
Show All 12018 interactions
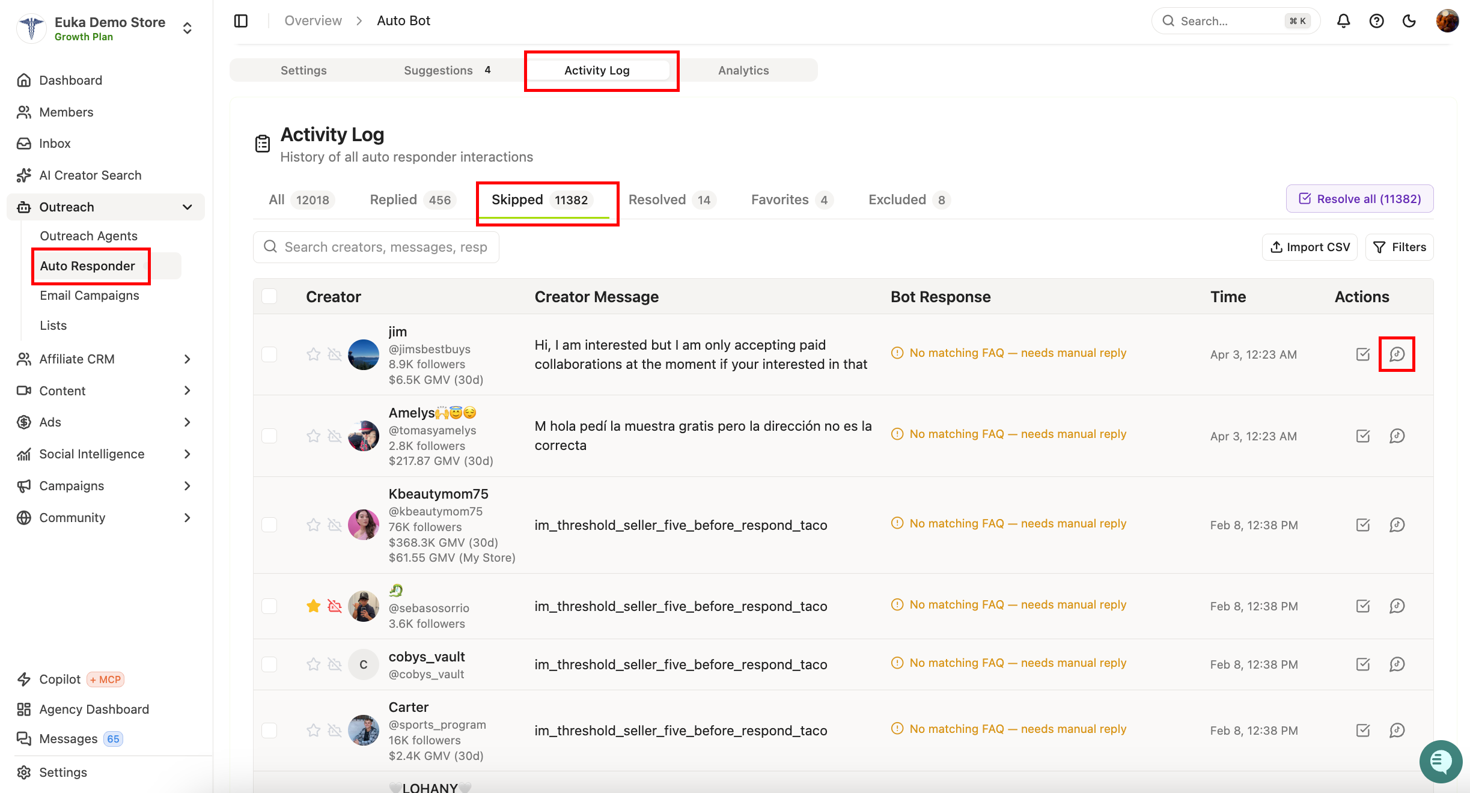300,200
